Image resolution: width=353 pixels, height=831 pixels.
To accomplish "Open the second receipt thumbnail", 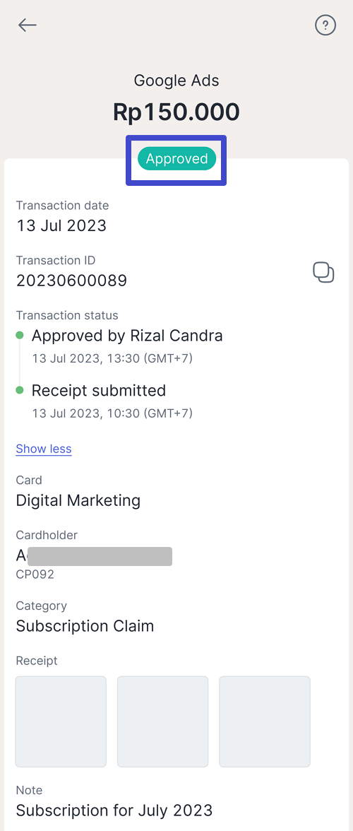I will tap(162, 721).
